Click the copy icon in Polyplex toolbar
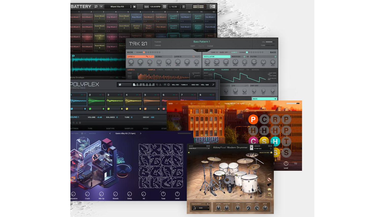The width and height of the screenshot is (385, 217). point(157,85)
